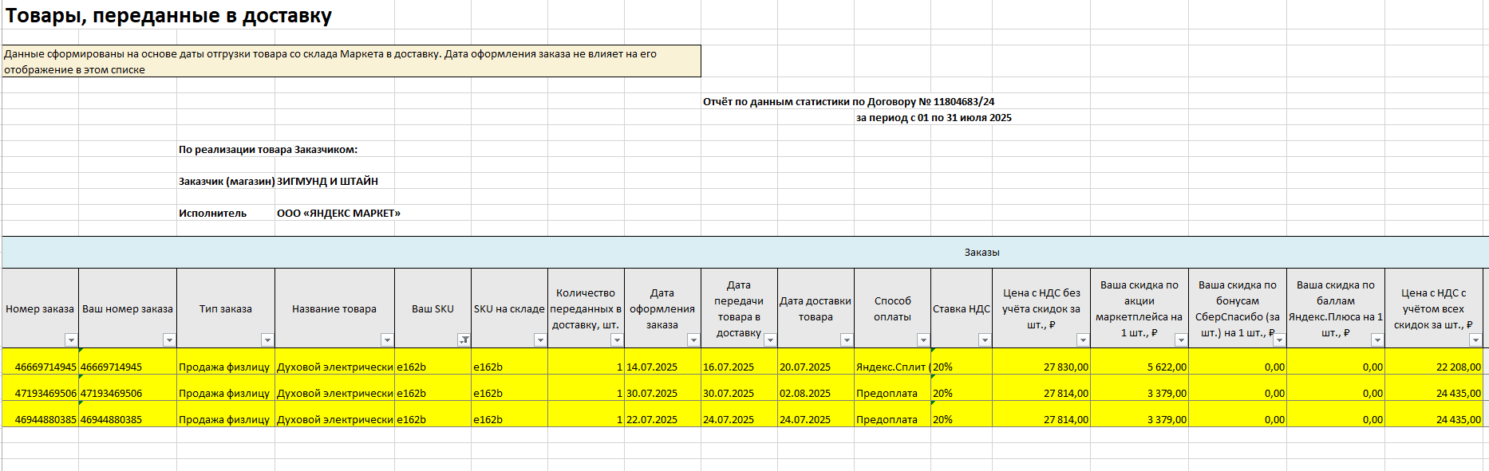The image size is (1489, 471).
Task: Open filter dropdown for Ваша скидка по акции маркетплейса
Action: pyautogui.click(x=1180, y=340)
